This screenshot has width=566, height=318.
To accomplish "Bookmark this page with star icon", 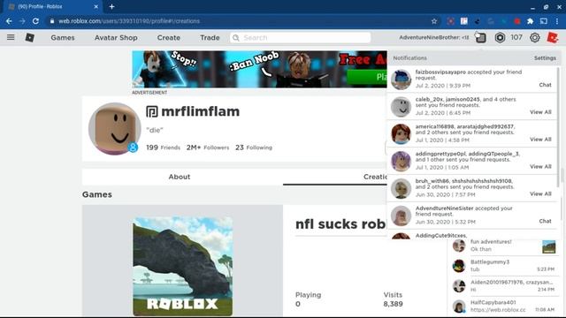I will 434,21.
